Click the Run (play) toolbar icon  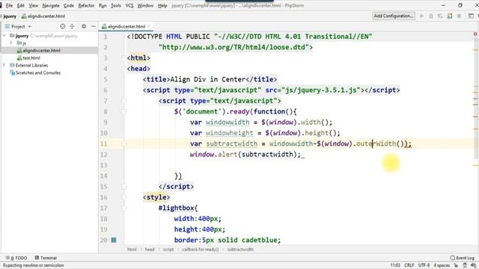click(x=421, y=16)
